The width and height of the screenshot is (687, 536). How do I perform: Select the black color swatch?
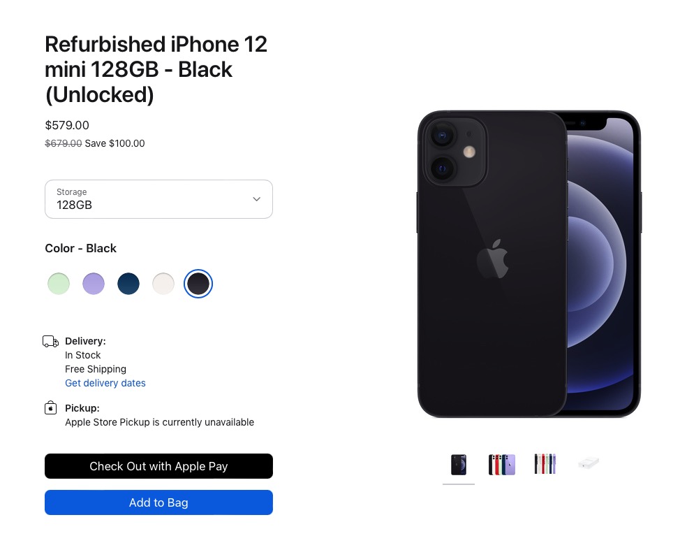pos(198,283)
